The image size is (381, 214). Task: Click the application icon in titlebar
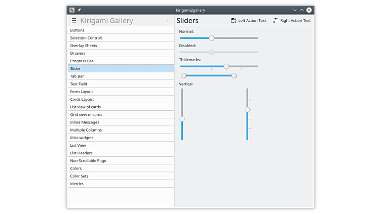[x=72, y=10]
